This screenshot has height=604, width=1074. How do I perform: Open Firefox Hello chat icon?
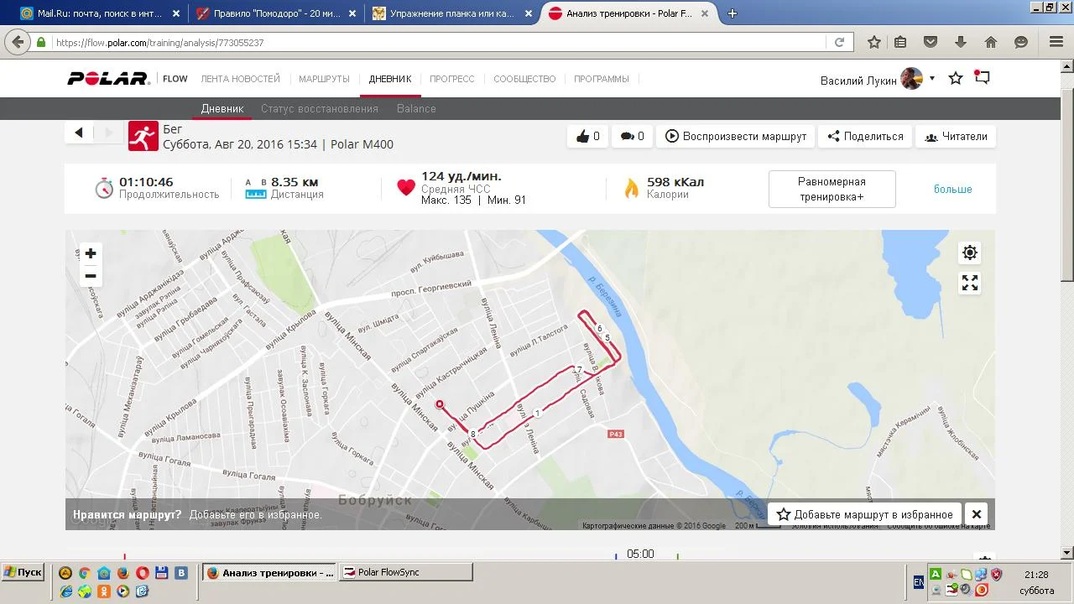click(1021, 43)
